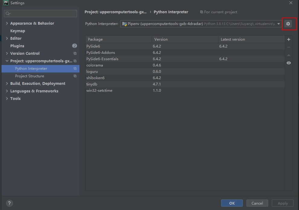299x210 pixels.
Task: Click the upgrade package arrow icon
Action: [289, 55]
